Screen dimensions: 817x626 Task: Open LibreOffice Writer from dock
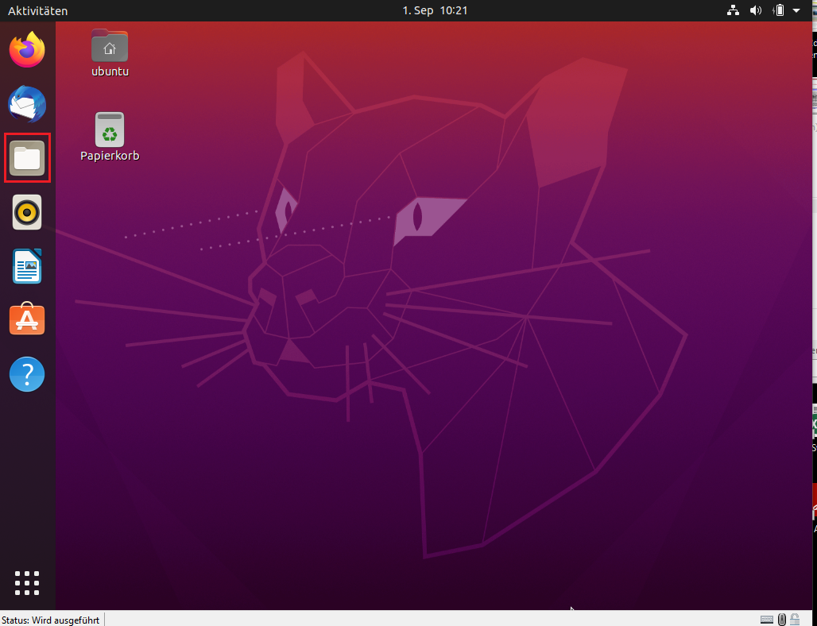click(27, 266)
